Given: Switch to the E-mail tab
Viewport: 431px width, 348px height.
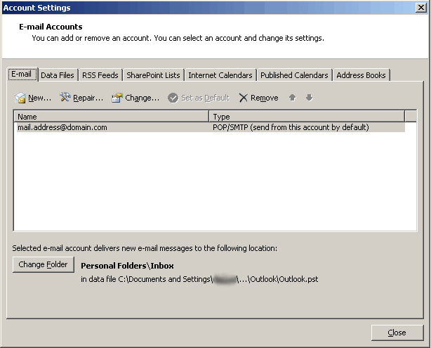Looking at the screenshot, I should [x=22, y=75].
